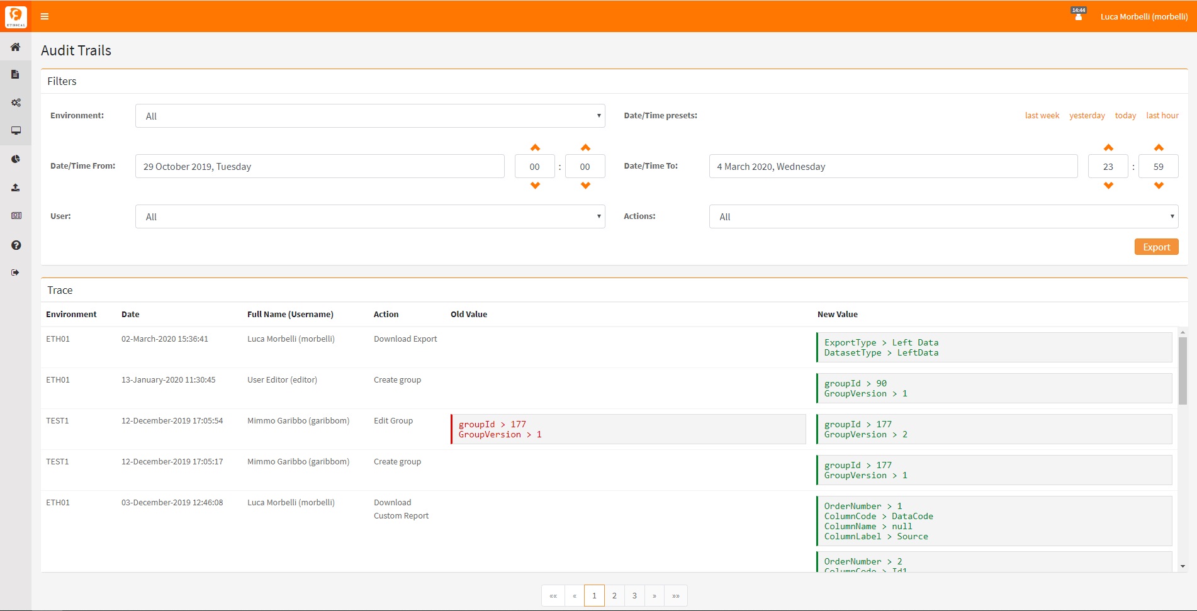Viewport: 1197px width, 611px height.
Task: Click the help question mark icon
Action: (x=16, y=245)
